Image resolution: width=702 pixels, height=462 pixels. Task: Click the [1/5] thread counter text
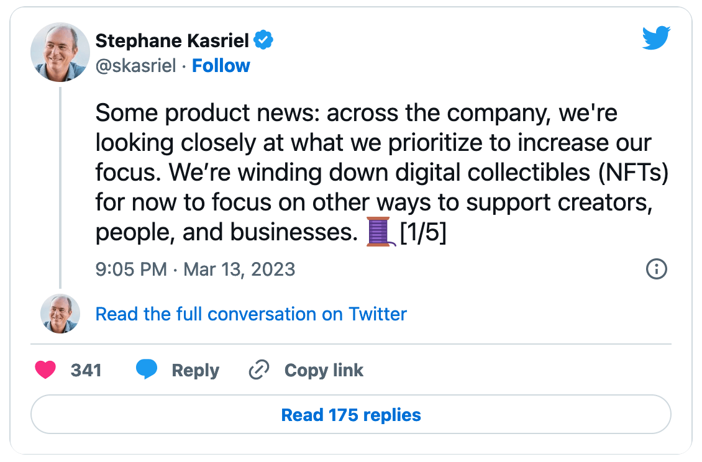coord(423,232)
